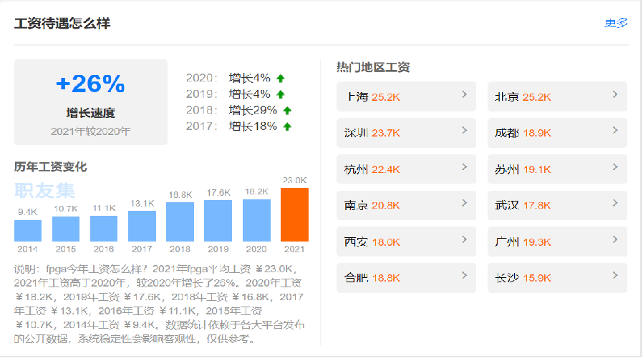Click the chevron on 南京 row

tap(464, 204)
